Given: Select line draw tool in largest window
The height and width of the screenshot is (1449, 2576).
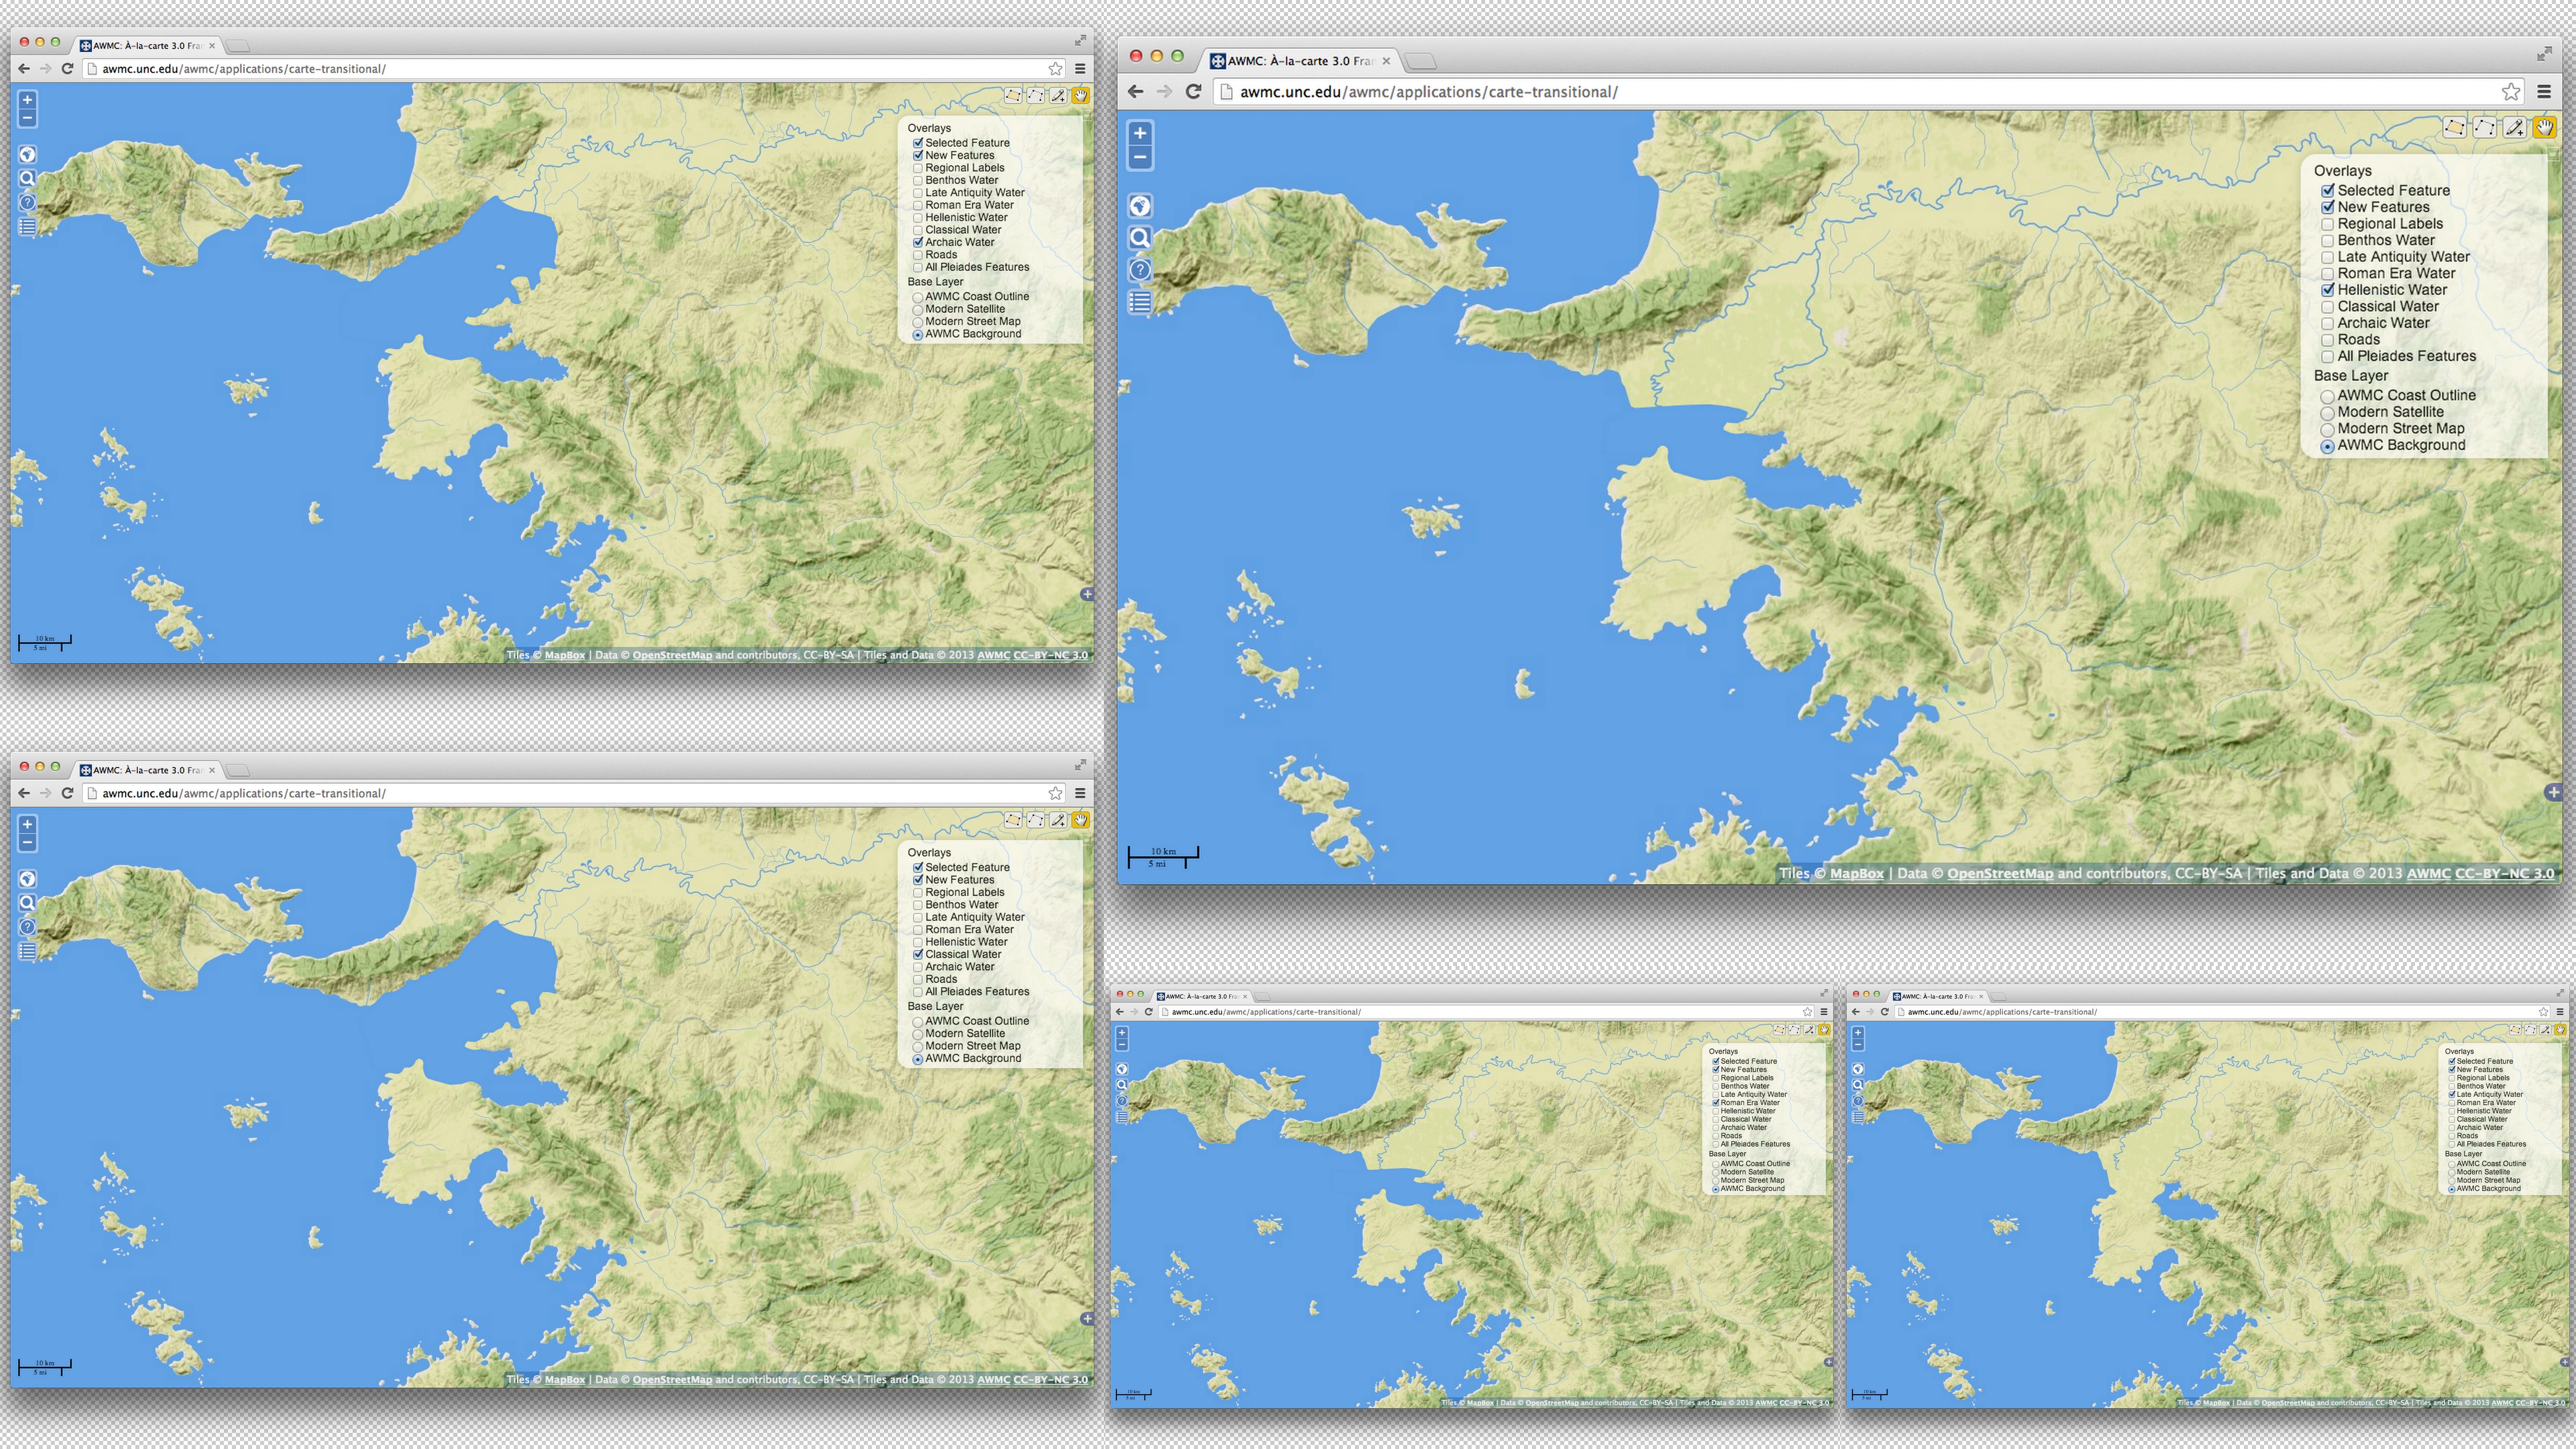Looking at the screenshot, I should point(2484,127).
